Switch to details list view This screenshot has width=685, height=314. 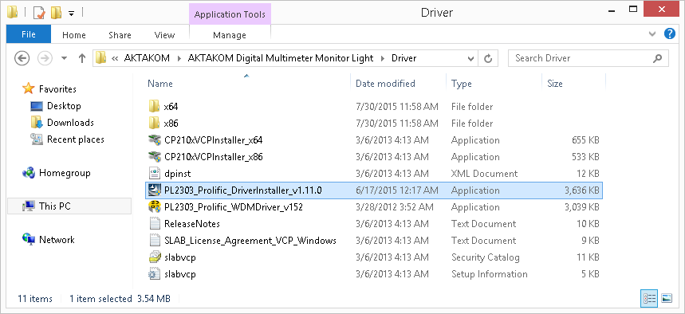pyautogui.click(x=649, y=298)
